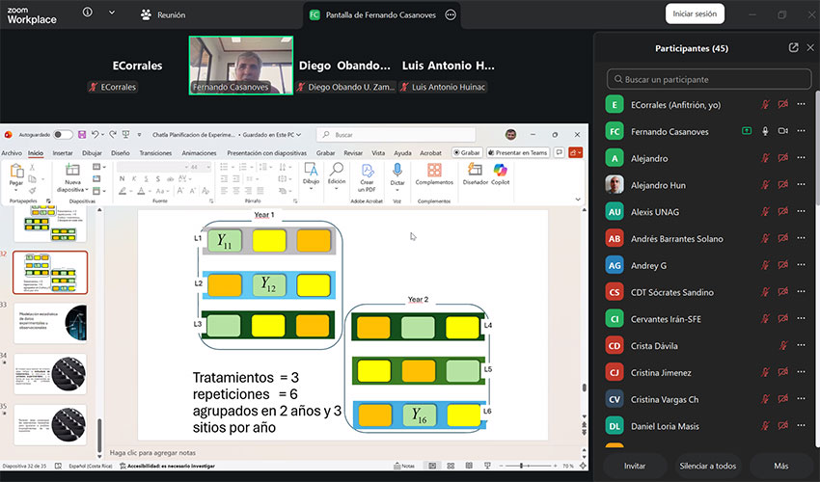Image resolution: width=820 pixels, height=482 pixels.
Task: Click microphone icon next to Fernando Casanoves
Action: click(x=765, y=131)
